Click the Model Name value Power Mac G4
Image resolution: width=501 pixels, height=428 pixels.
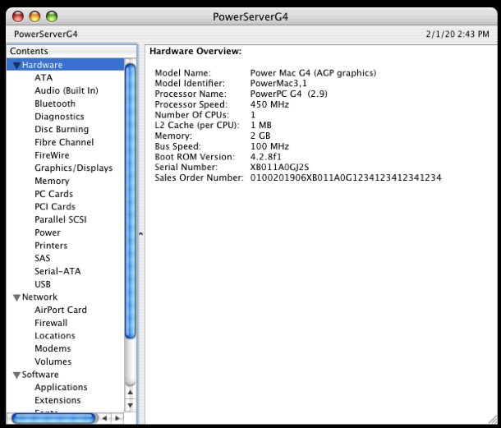click(x=313, y=73)
